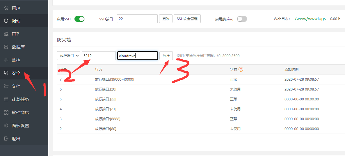Image resolution: width=345 pixels, height=156 pixels.
Task: Click the security shield icon
Action: click(x=6, y=73)
